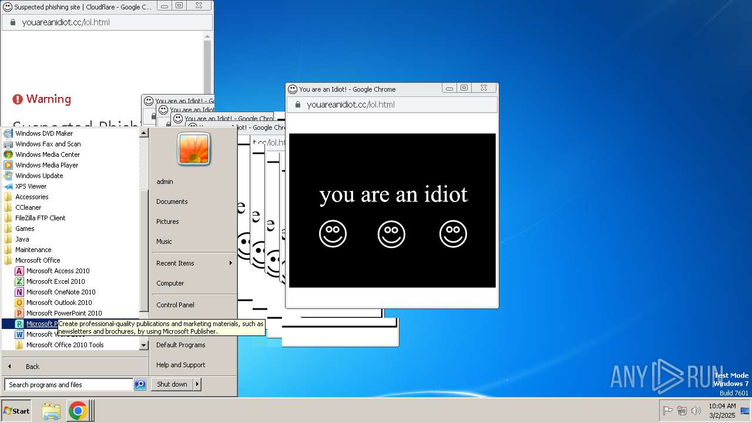
Task: Launch Microsoft OneNote 2010
Action: point(61,292)
